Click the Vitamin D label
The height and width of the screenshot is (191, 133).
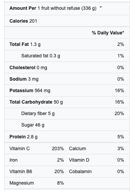click(x=79, y=160)
